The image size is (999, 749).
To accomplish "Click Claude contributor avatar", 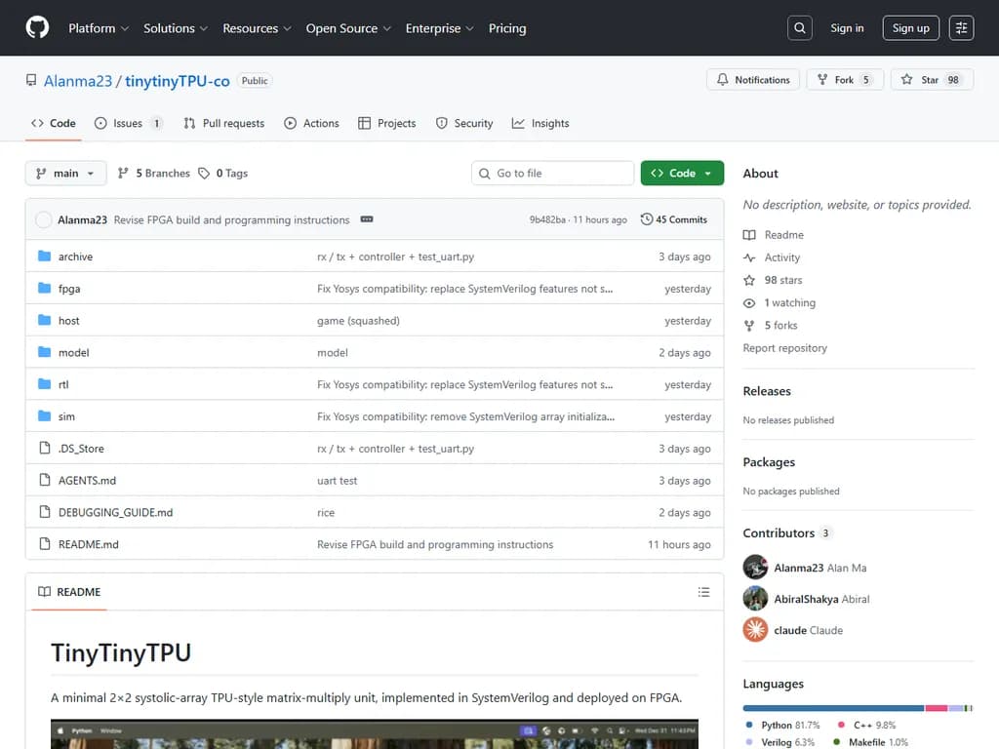I will (x=755, y=630).
